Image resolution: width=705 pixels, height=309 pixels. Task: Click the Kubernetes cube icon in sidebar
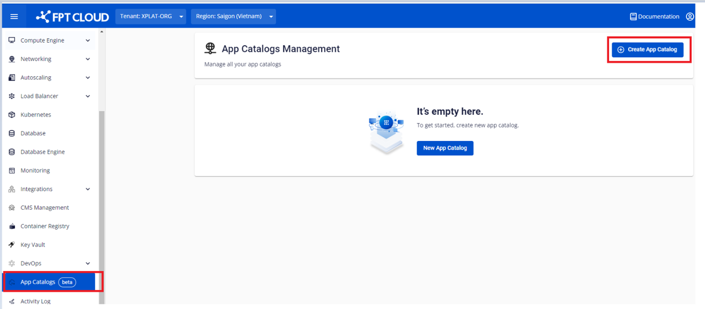pyautogui.click(x=12, y=115)
